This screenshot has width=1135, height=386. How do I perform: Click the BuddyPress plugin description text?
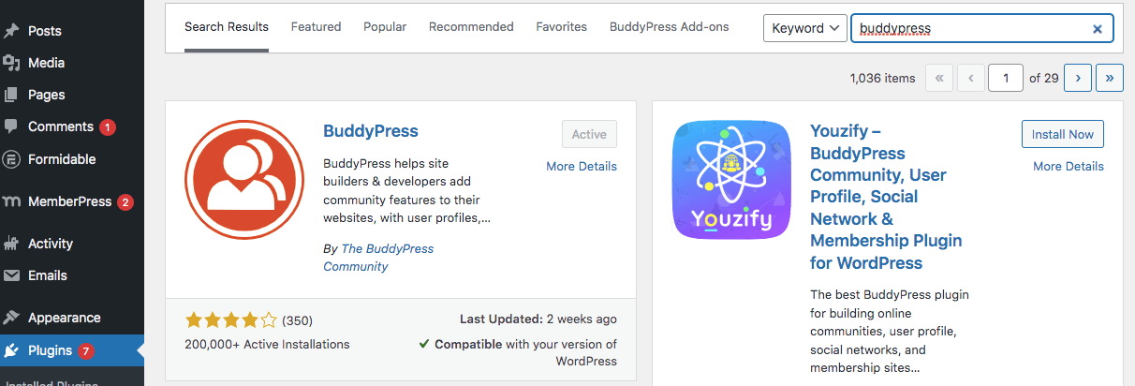[x=407, y=190]
